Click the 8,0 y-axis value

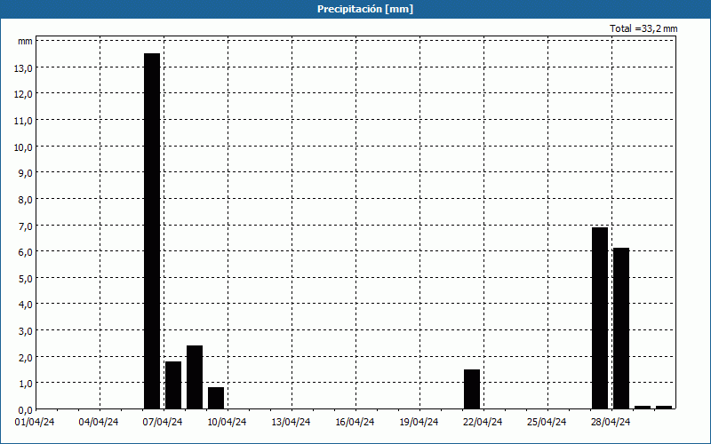point(25,199)
